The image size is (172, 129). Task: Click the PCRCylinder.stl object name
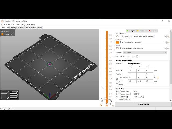pyautogui.click(x=134, y=64)
